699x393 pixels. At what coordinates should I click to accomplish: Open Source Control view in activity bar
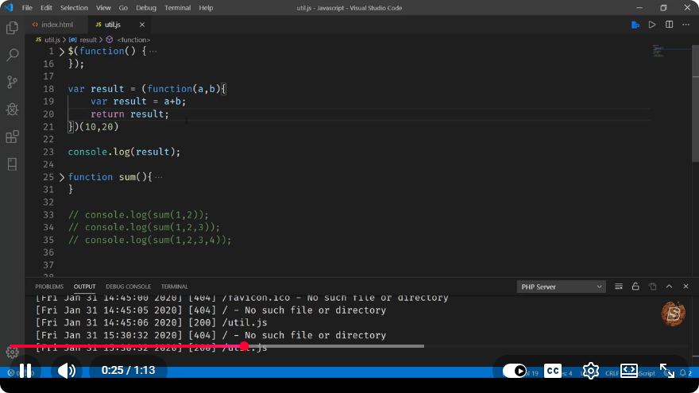[12, 82]
